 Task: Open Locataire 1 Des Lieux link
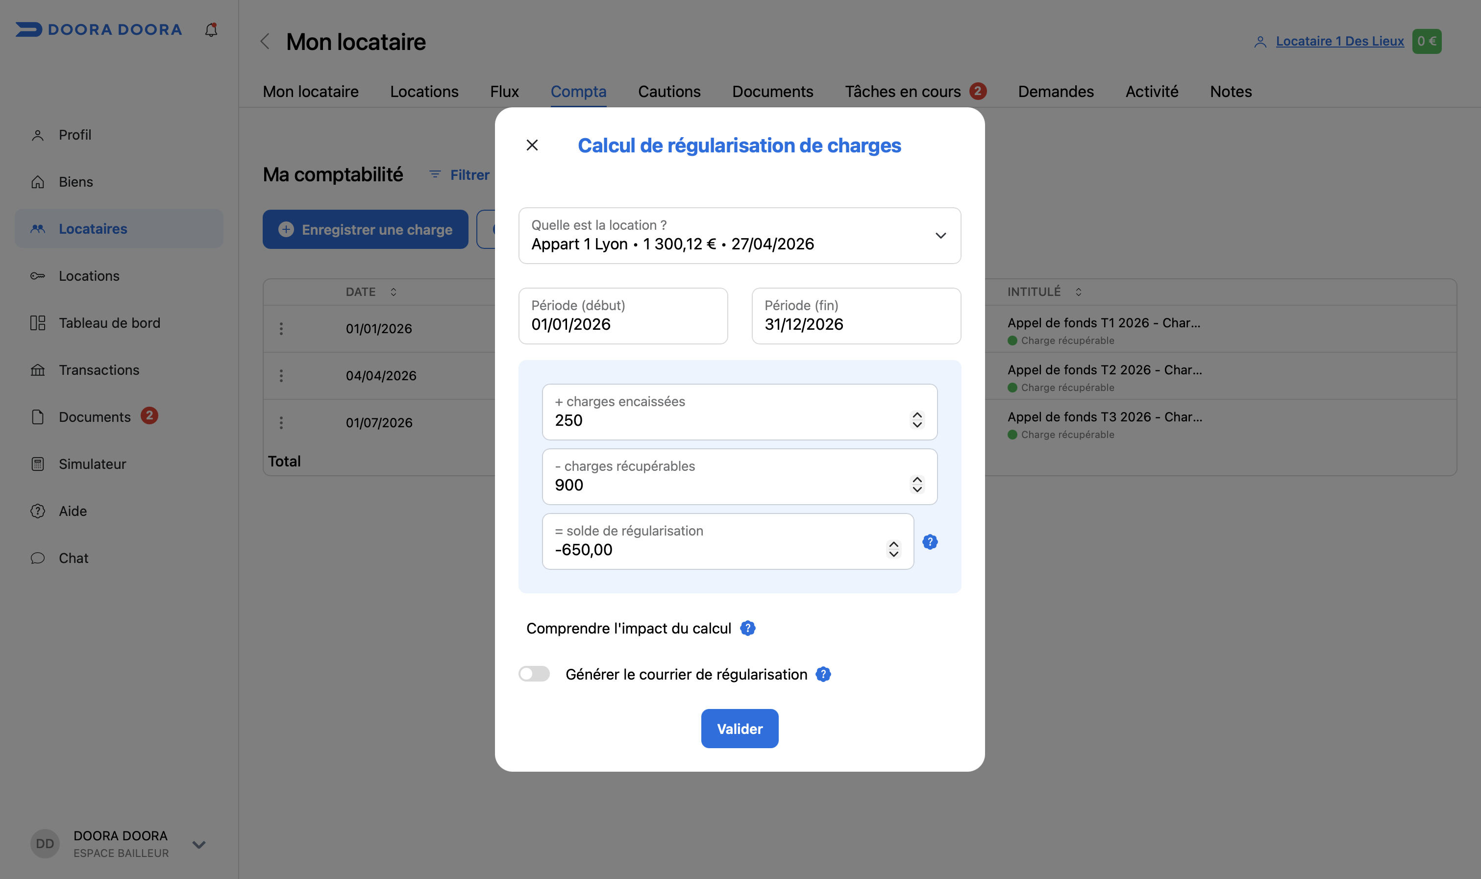[x=1339, y=42]
